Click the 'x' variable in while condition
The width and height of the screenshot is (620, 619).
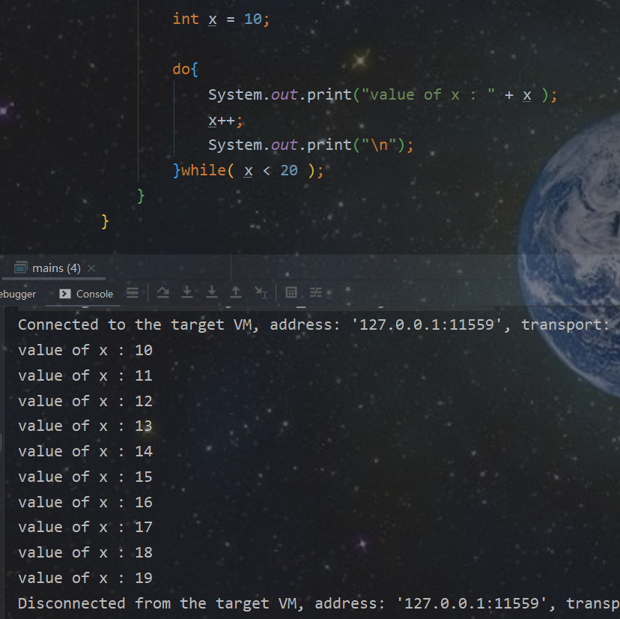pos(249,171)
